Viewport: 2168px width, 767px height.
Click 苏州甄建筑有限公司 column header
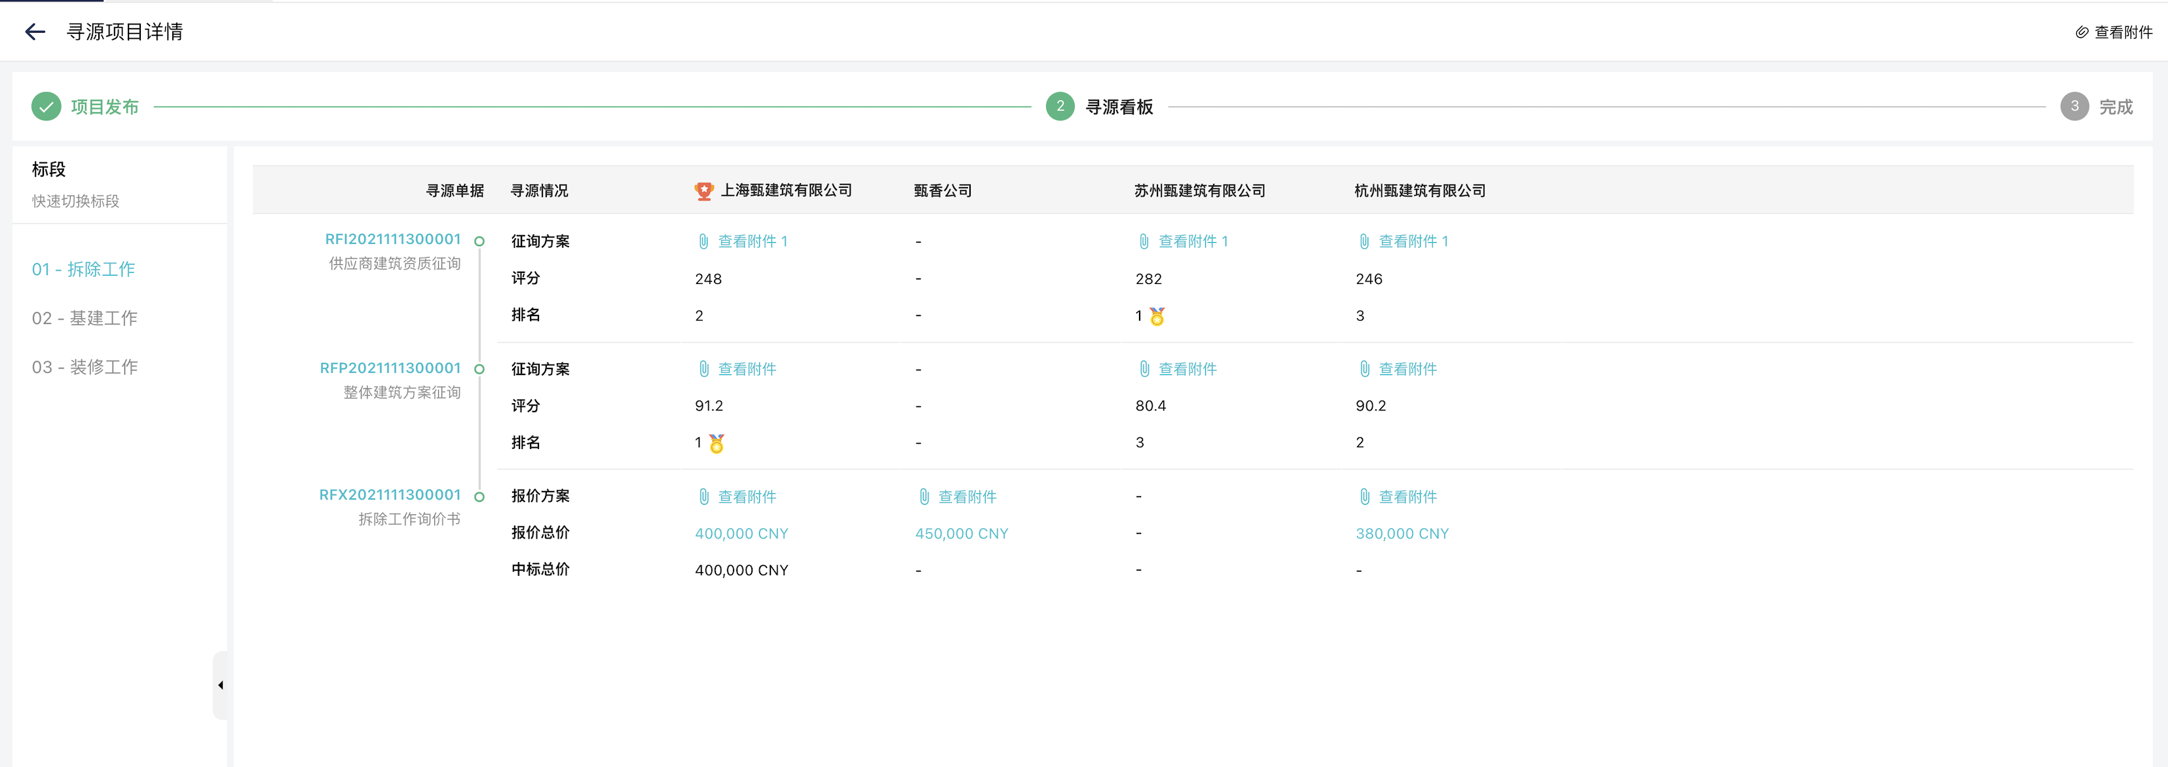pyautogui.click(x=1199, y=191)
